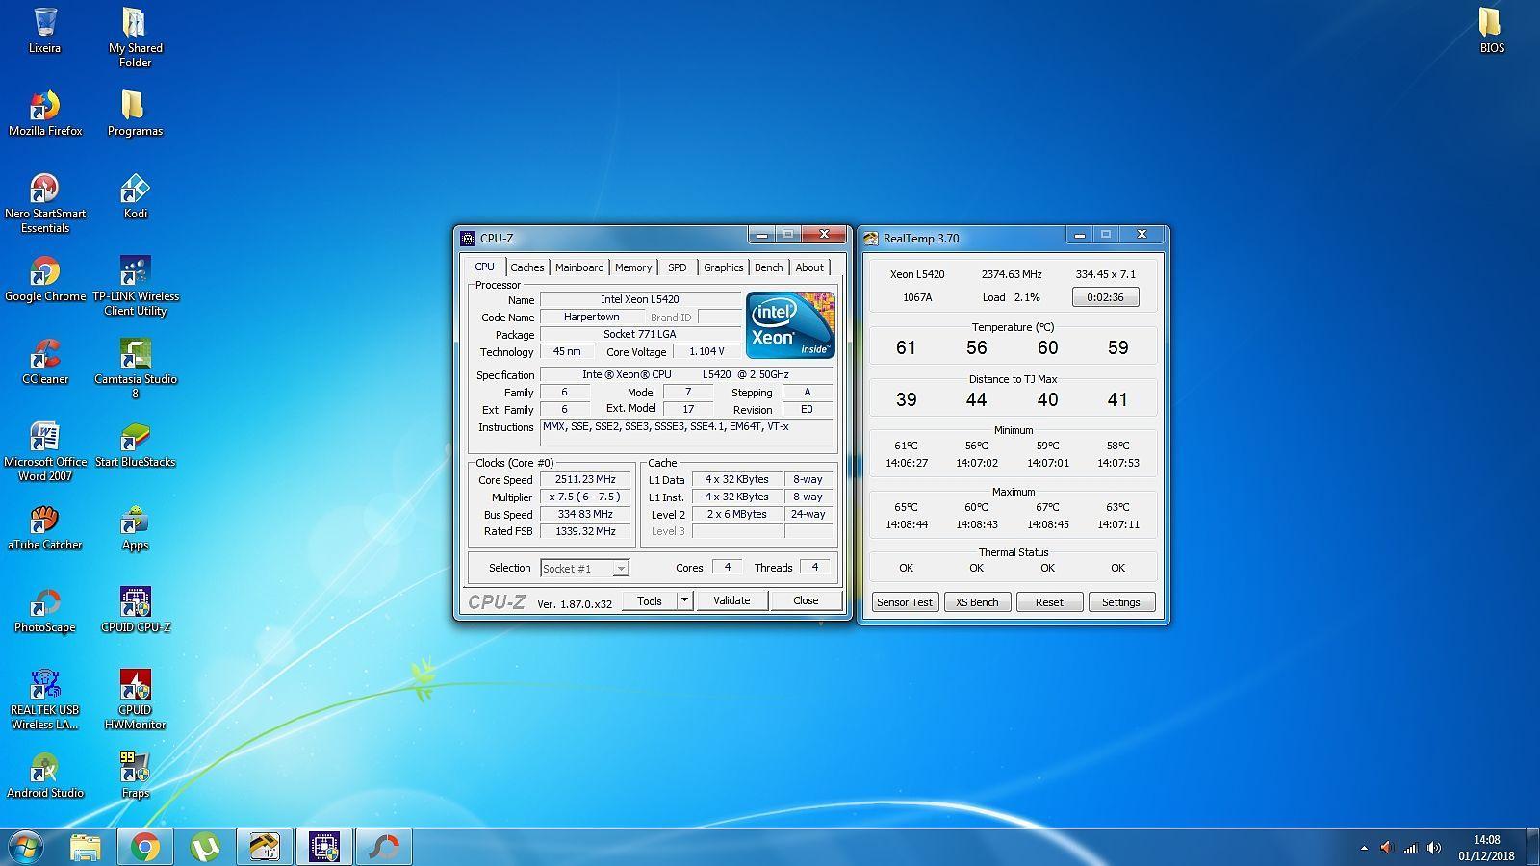Click the RealTemp taskbar button
The width and height of the screenshot is (1540, 866).
[x=264, y=847]
